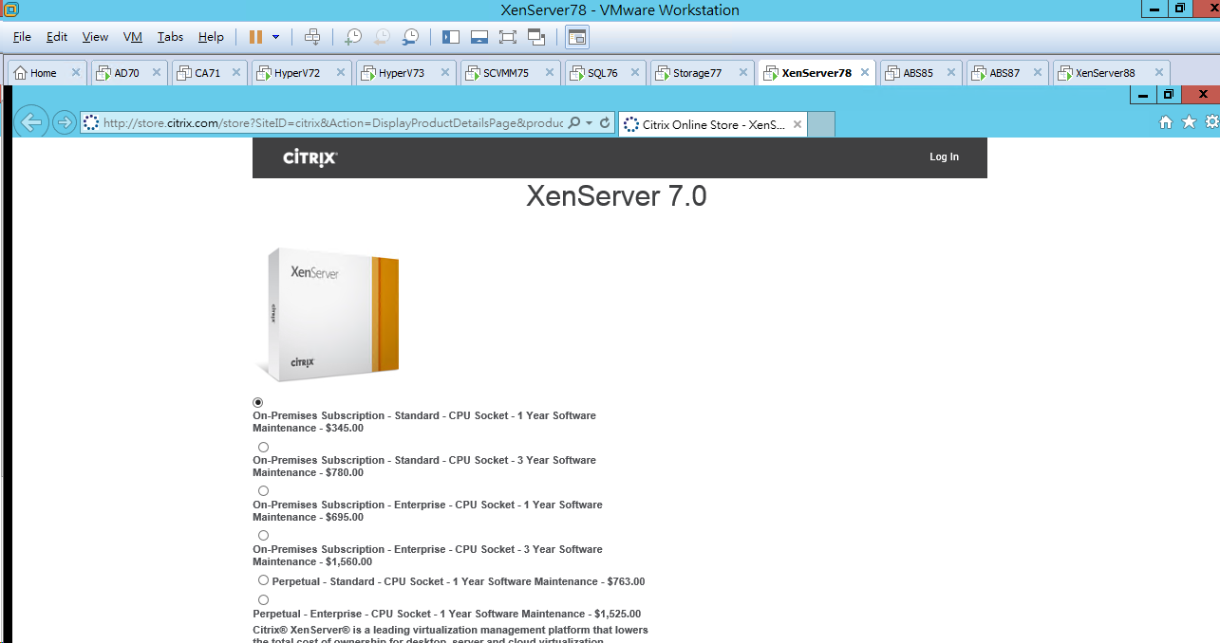
Task: Close the ABS85 VM tab
Action: (950, 73)
